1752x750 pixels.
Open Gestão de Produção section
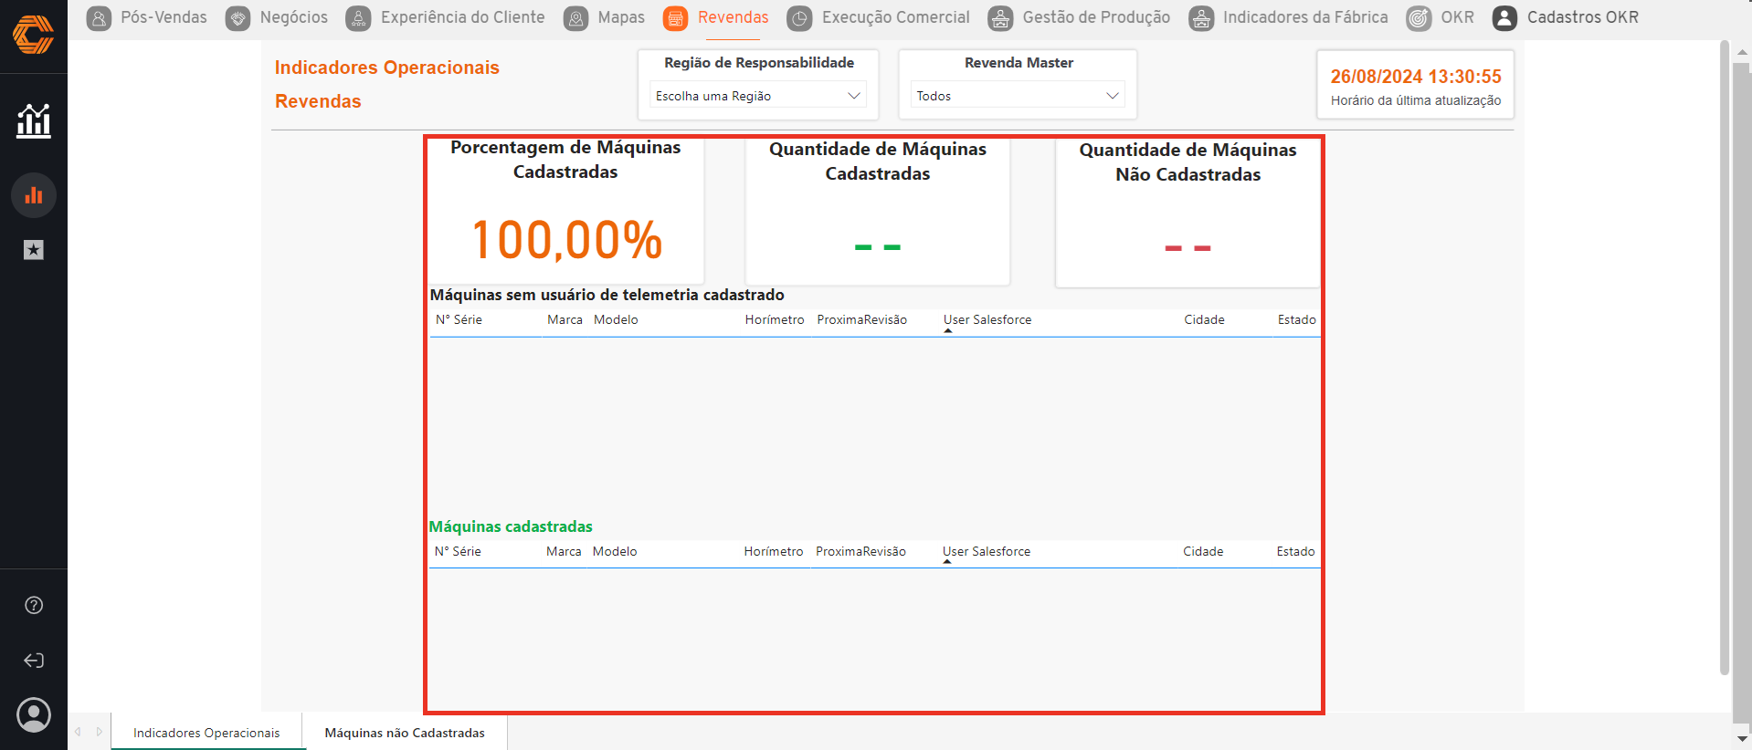[x=1096, y=17]
